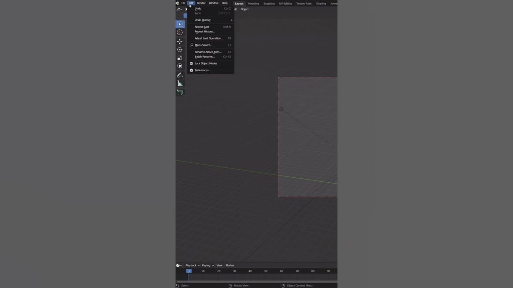Image resolution: width=513 pixels, height=288 pixels.
Task: Switch to the Texture Paint workspace tab
Action: (x=304, y=4)
